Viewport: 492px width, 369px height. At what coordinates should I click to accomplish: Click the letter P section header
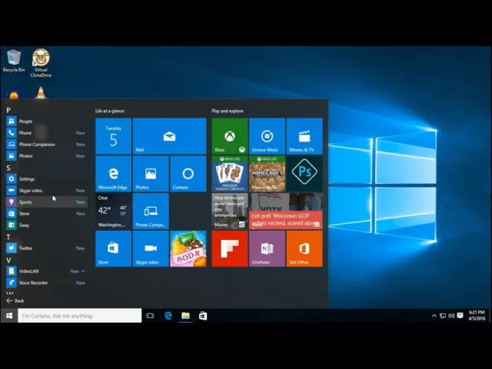pos(8,110)
